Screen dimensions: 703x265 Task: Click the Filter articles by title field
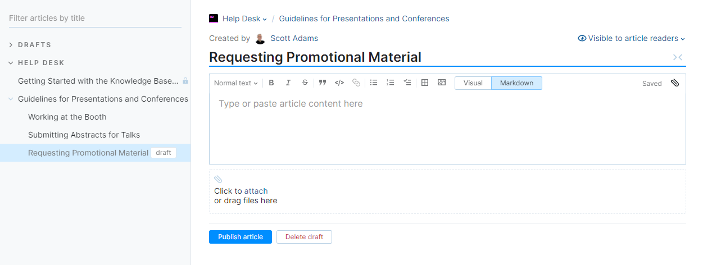[94, 18]
